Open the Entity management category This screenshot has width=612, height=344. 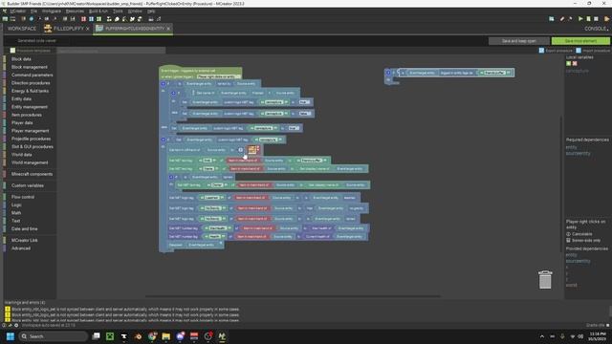pos(30,107)
